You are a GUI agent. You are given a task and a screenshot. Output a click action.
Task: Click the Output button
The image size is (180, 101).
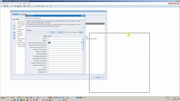61,32
